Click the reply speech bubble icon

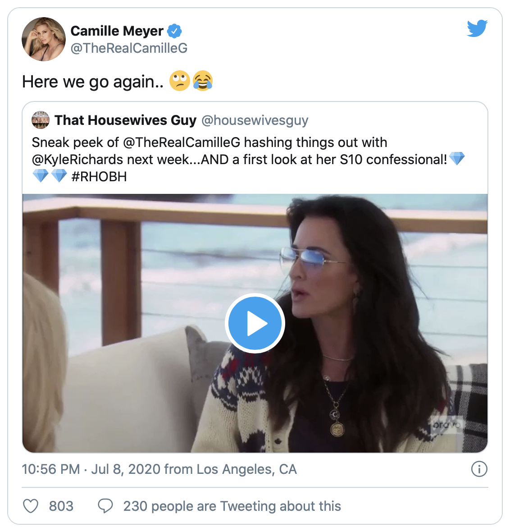(x=105, y=506)
